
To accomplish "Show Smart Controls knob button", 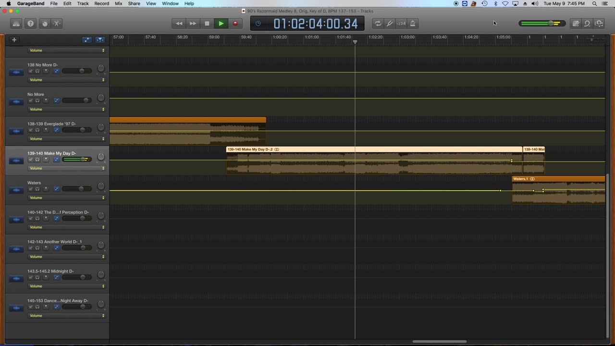I will (45, 24).
